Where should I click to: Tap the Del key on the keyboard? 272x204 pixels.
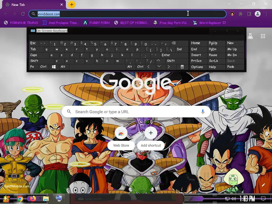(x=182, y=49)
